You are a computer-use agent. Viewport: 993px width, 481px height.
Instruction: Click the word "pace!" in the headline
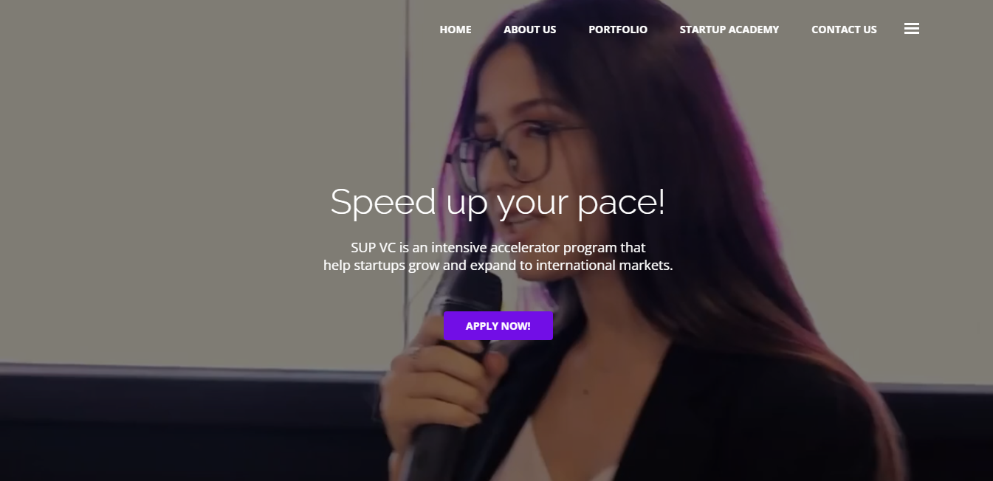[622, 203]
